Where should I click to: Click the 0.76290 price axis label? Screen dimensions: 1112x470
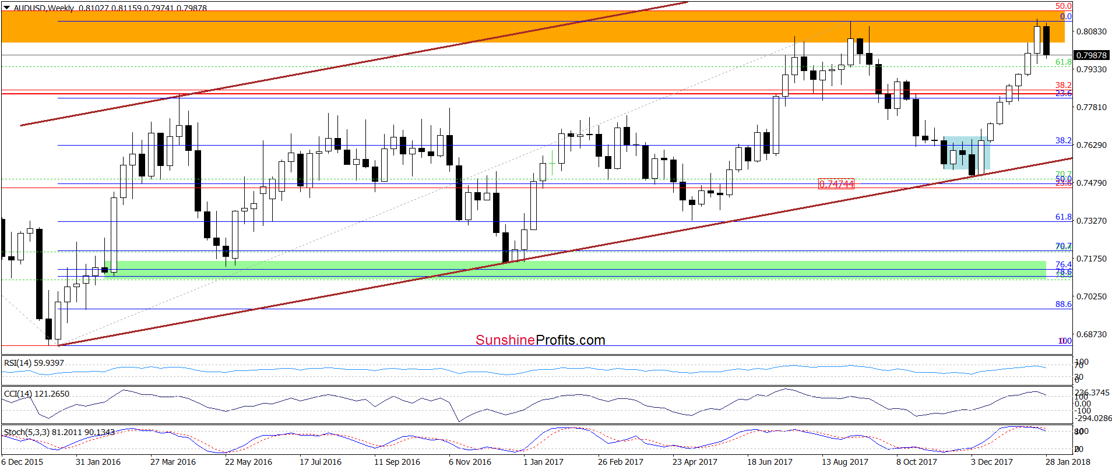coord(1092,145)
